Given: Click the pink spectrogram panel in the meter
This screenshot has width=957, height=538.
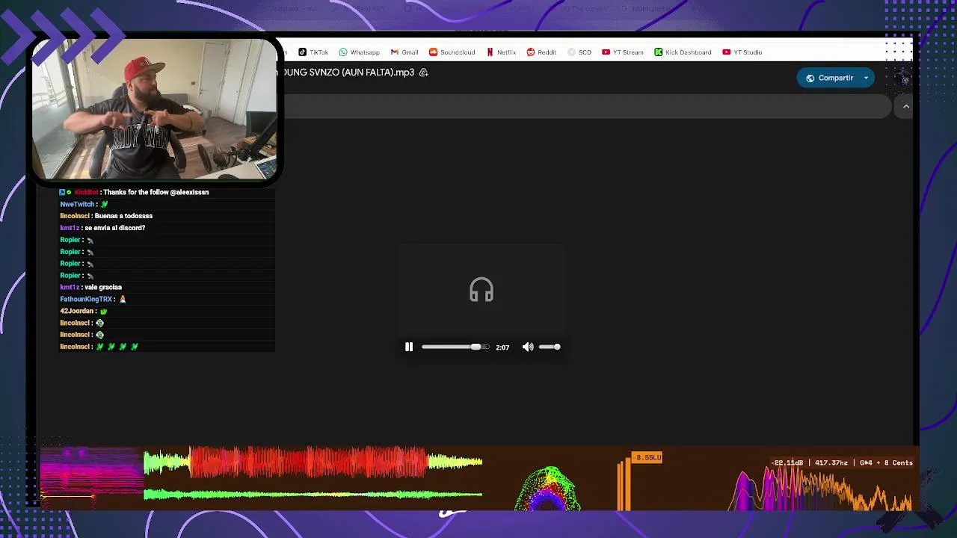Looking at the screenshot, I should pyautogui.click(x=91, y=478).
